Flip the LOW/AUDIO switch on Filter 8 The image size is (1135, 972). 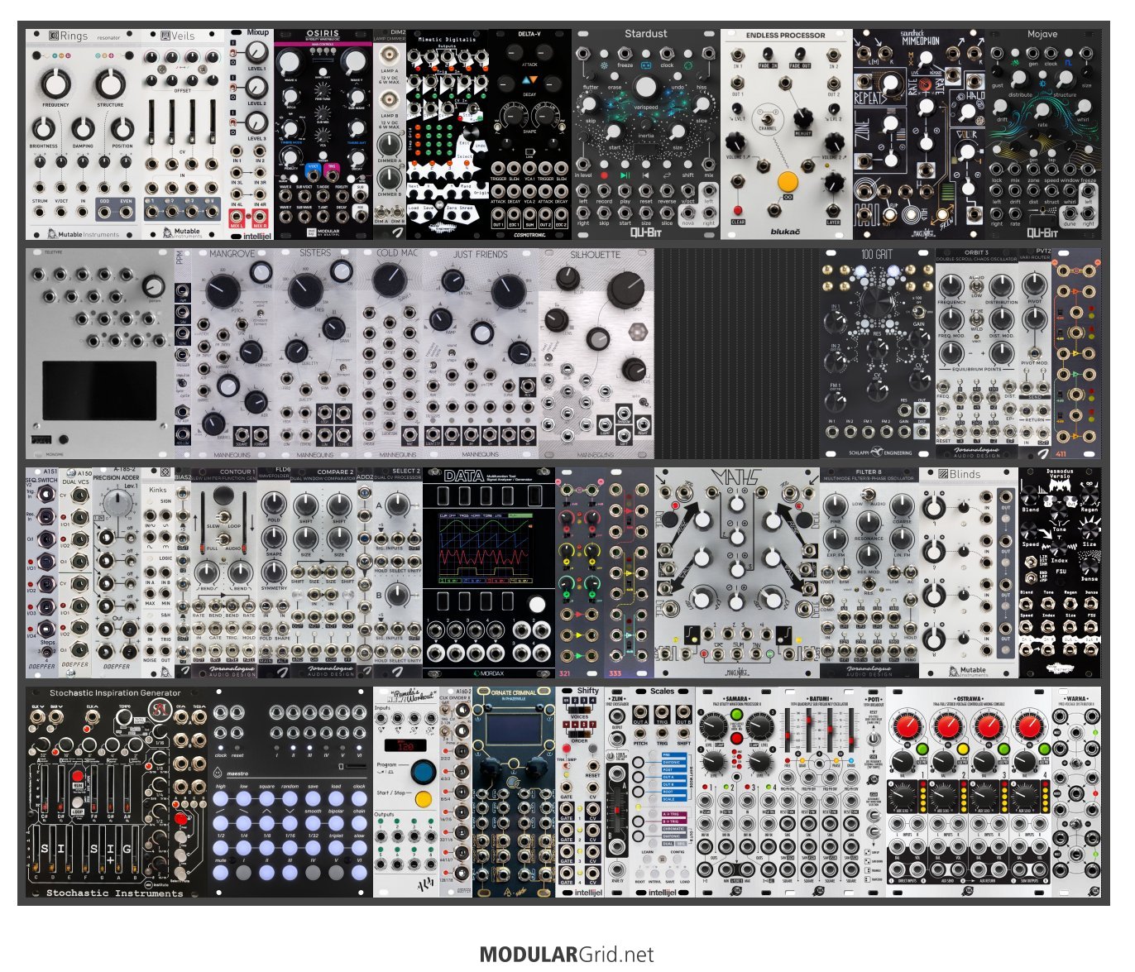click(x=869, y=495)
